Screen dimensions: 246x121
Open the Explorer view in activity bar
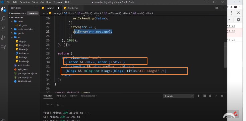pyautogui.click(x=3, y=9)
